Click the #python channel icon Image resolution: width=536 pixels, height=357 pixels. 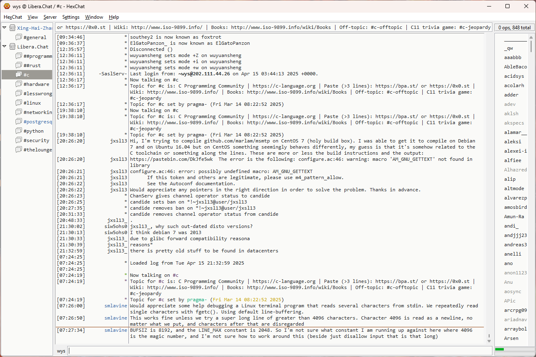[19, 131]
